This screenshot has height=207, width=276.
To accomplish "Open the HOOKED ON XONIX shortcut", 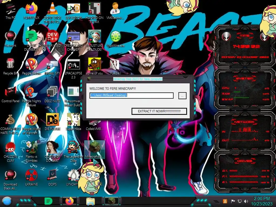I will (94, 13).
